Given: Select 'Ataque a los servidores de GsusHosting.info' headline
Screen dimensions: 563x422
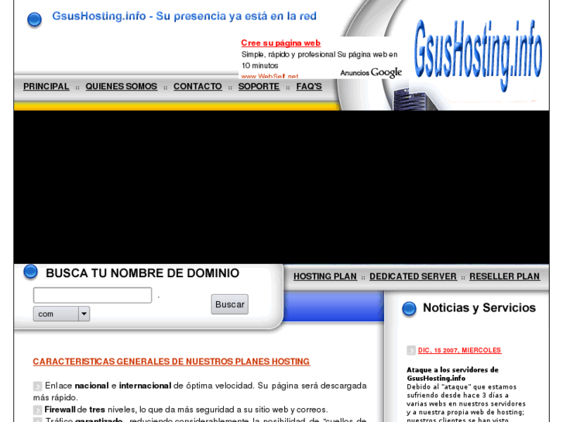Looking at the screenshot, I should 452,374.
